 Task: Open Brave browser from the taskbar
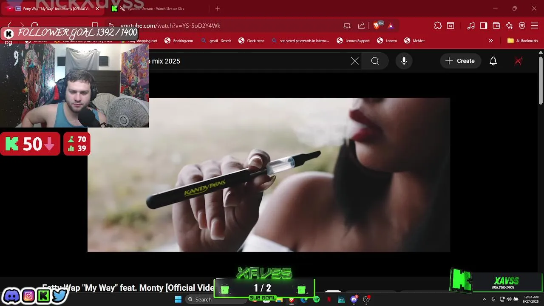pyautogui.click(x=291, y=300)
